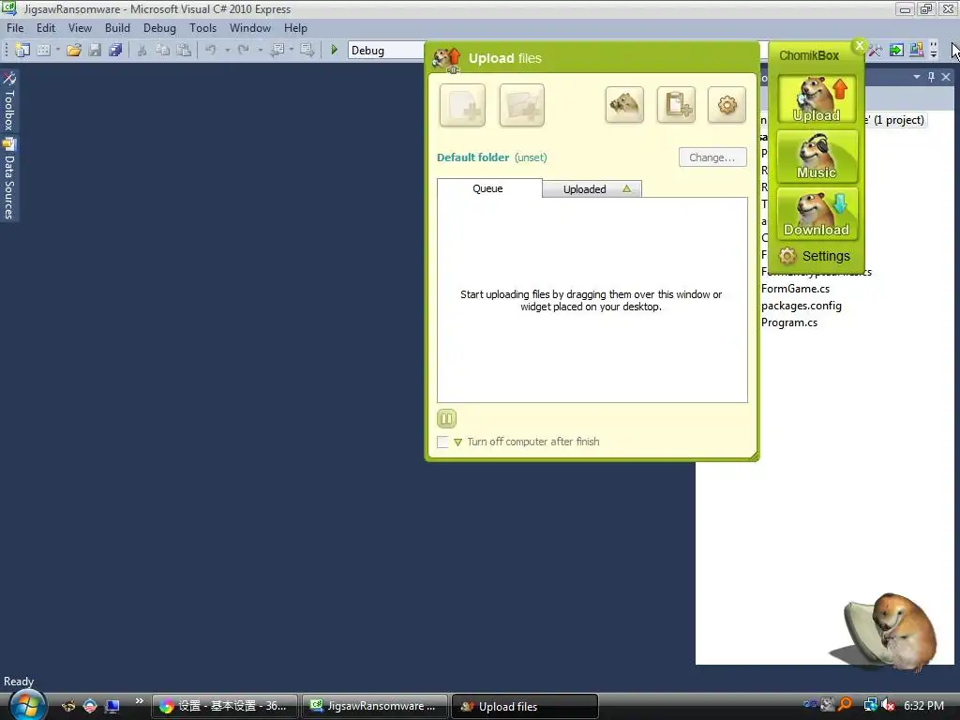Click the Undo arrow icon

coord(211,51)
